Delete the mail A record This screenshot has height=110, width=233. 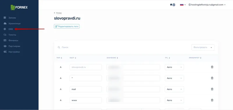pyautogui.click(x=212, y=89)
